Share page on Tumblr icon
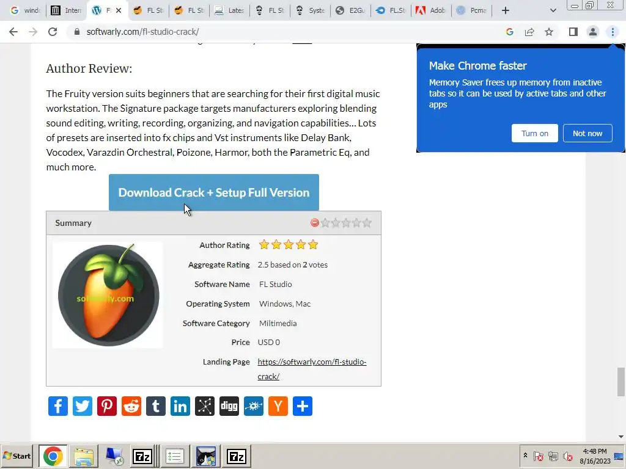This screenshot has width=626, height=469. coord(156,406)
